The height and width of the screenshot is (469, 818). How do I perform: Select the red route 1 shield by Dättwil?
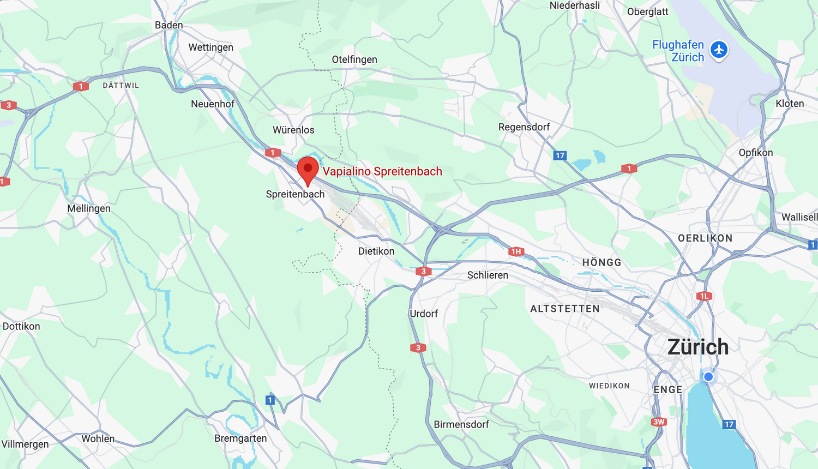coord(81,86)
